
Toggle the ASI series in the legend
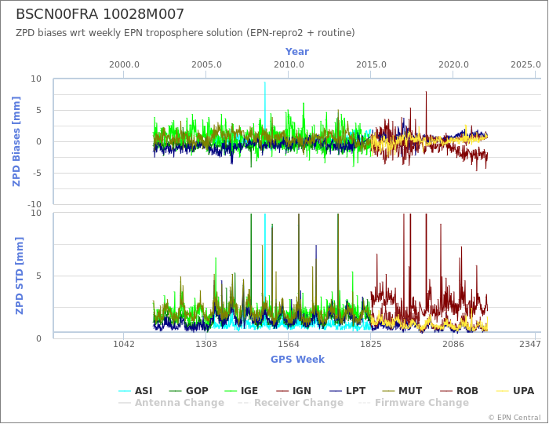pos(136,391)
